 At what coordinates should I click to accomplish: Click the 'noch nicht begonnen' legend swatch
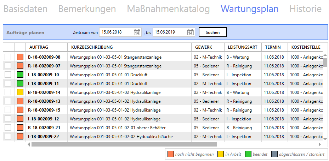(x=171, y=154)
